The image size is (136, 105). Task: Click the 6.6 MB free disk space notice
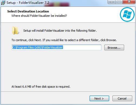41,87
